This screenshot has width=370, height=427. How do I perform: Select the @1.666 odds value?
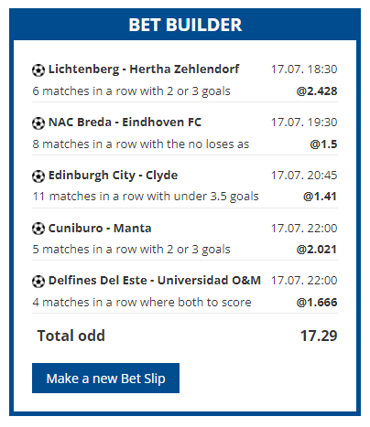point(317,303)
